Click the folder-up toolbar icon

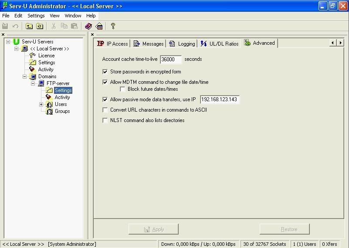click(29, 26)
